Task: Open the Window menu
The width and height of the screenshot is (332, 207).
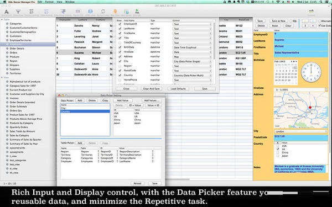Action: click(70, 2)
